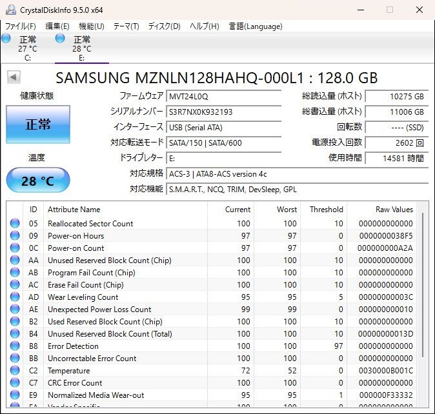Click status icon for Unused Reserved Block Count (Chip)
This screenshot has height=414, width=435.
pos(15,260)
